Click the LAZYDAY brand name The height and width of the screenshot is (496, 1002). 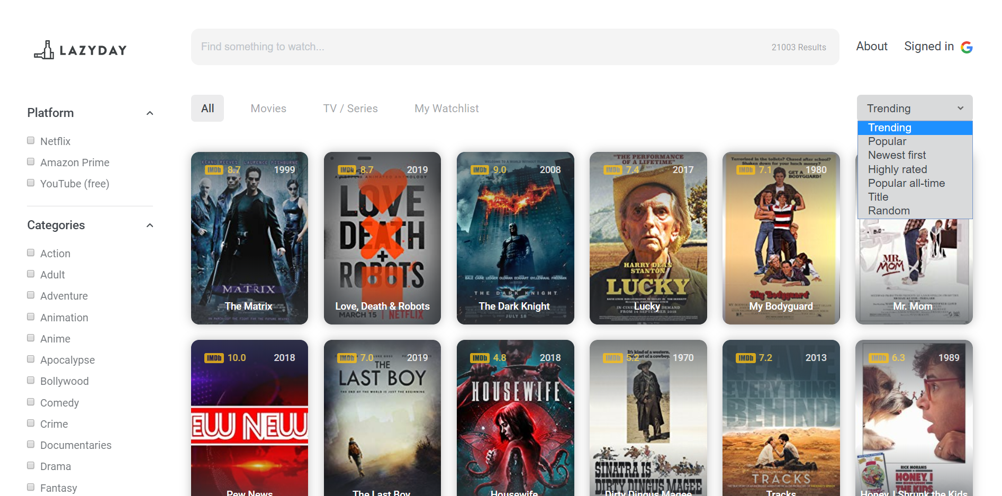93,50
